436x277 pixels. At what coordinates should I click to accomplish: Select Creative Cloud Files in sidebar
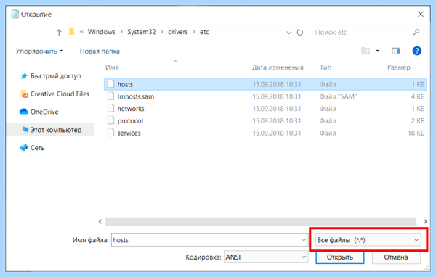pyautogui.click(x=54, y=94)
